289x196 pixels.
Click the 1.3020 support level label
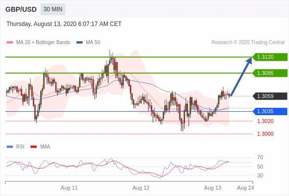pos(265,121)
